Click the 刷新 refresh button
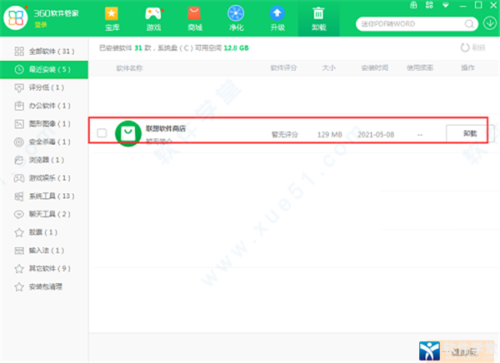This screenshot has height=363, width=500. coord(472,47)
